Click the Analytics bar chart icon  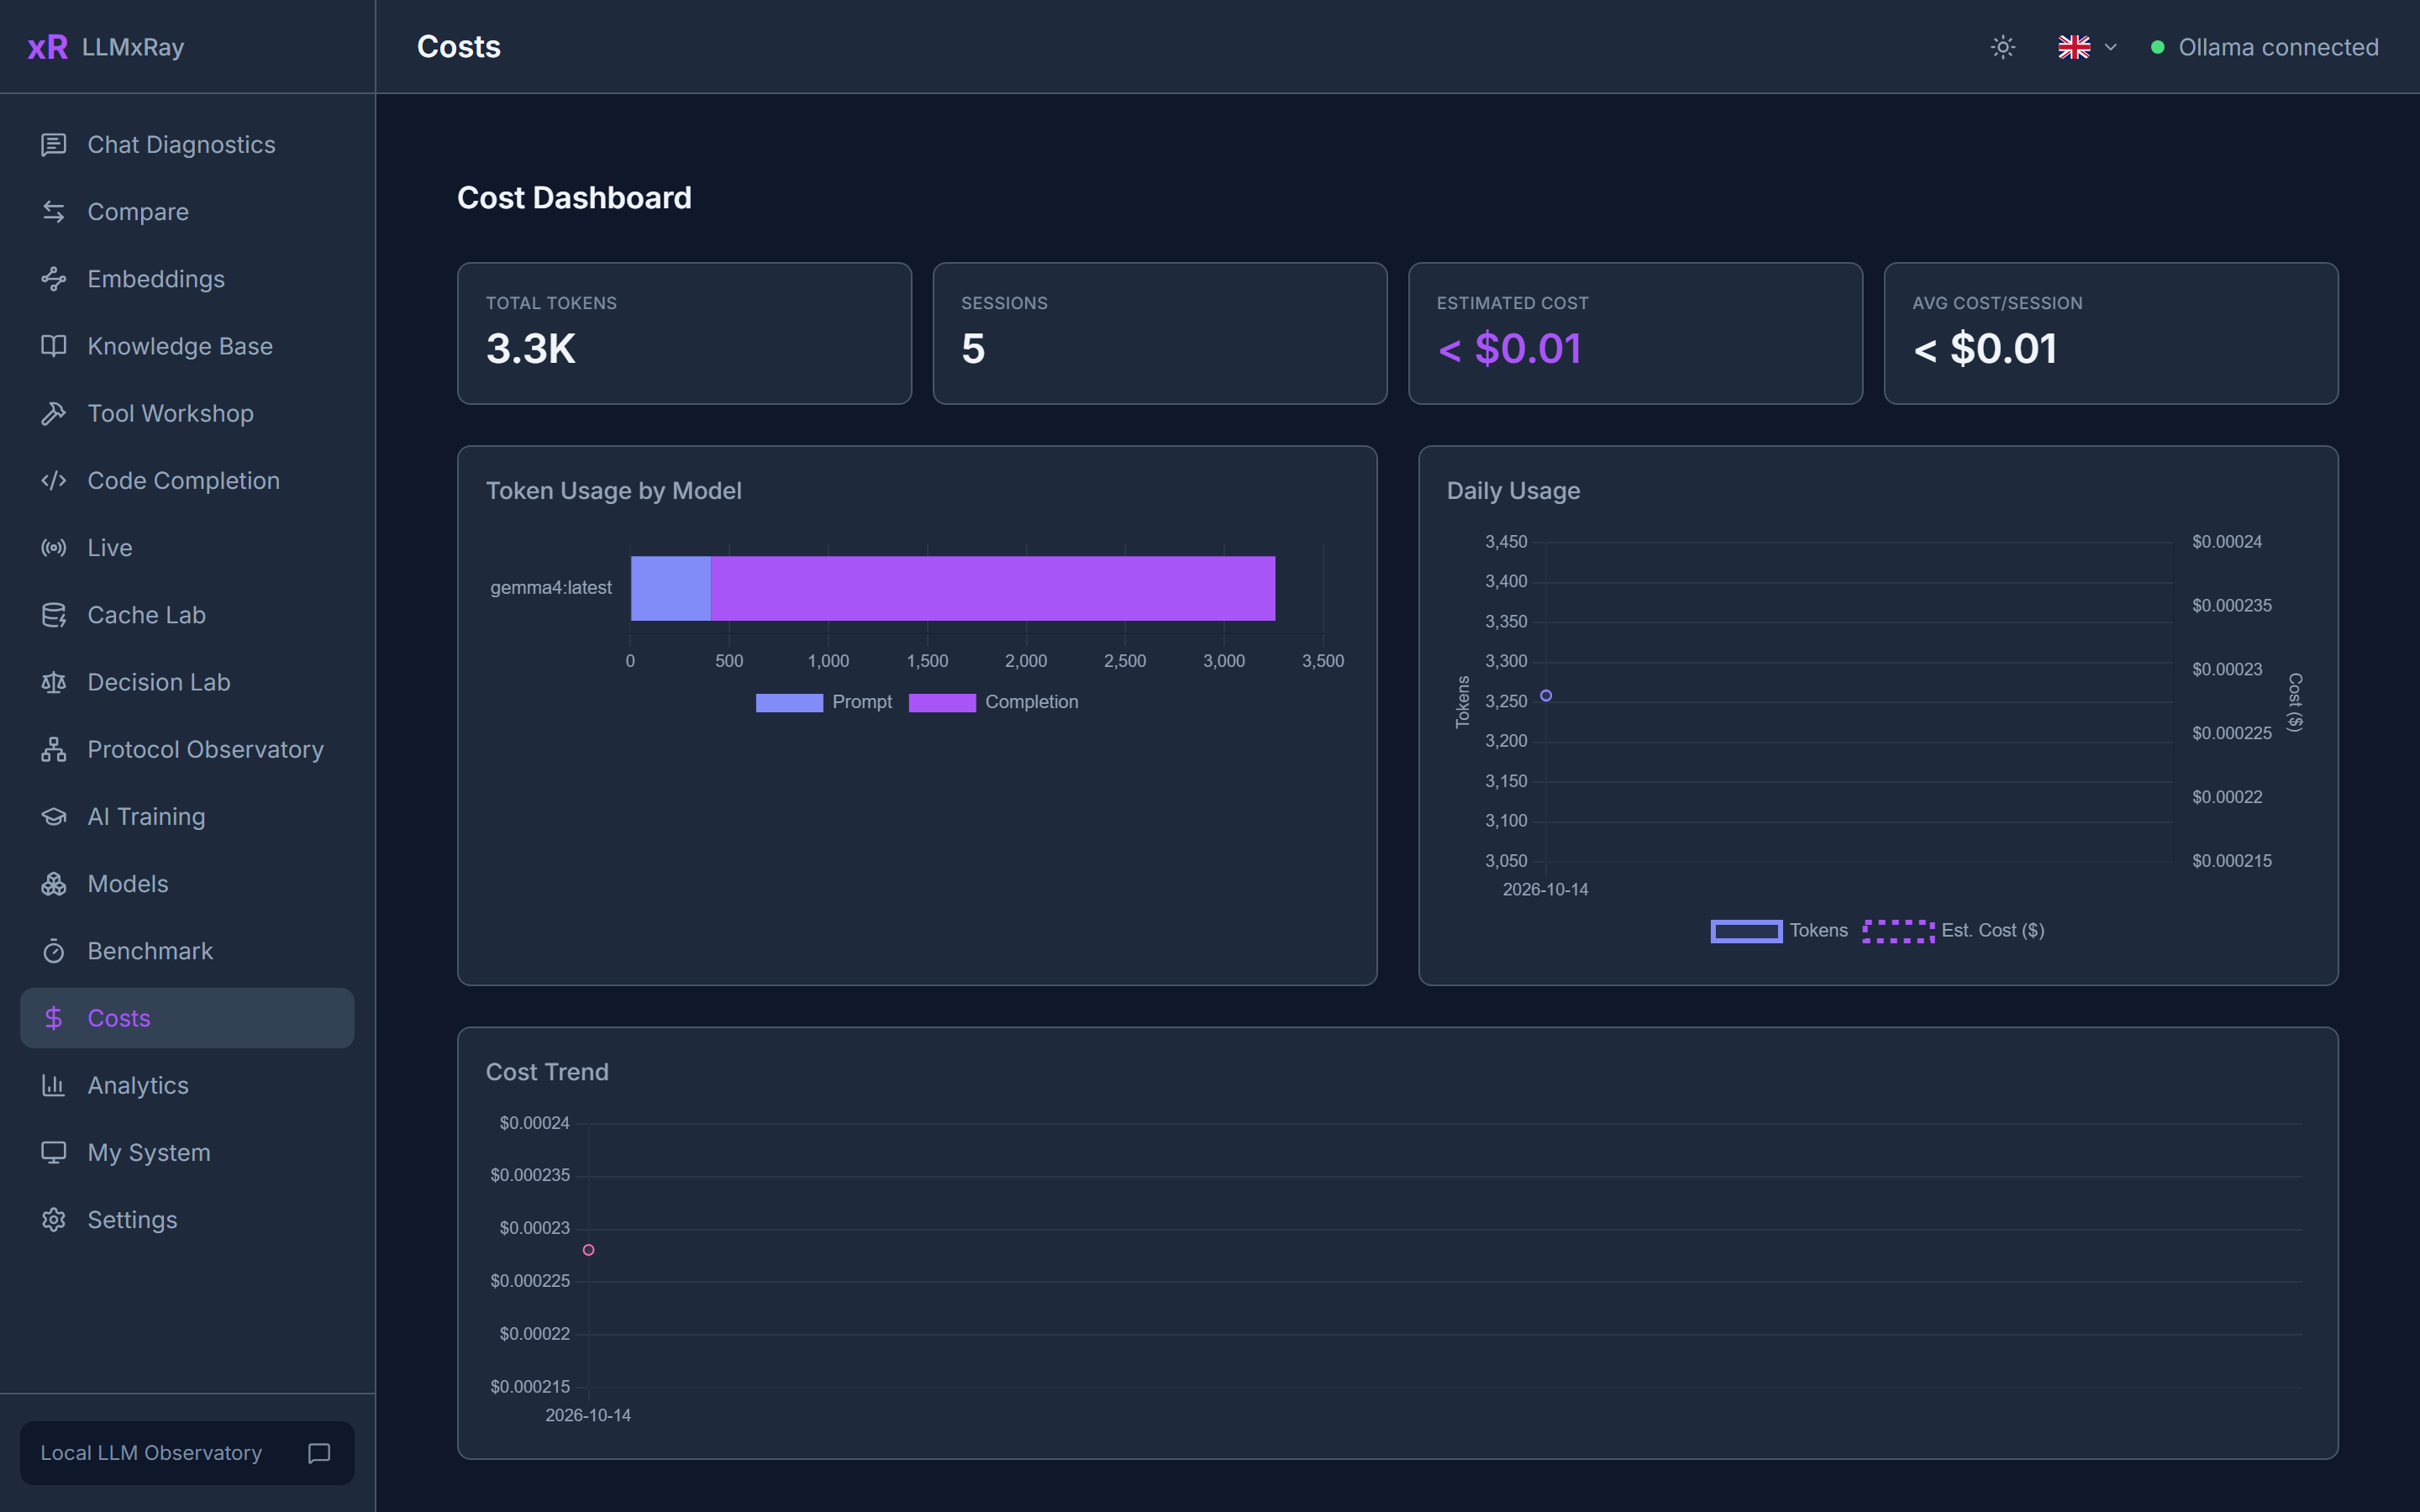pyautogui.click(x=53, y=1085)
